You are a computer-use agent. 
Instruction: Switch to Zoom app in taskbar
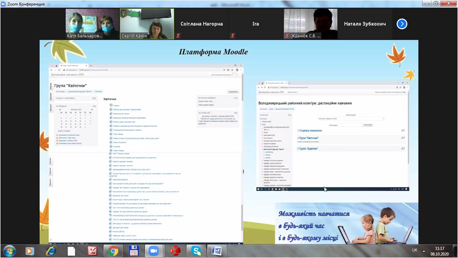[x=153, y=251]
